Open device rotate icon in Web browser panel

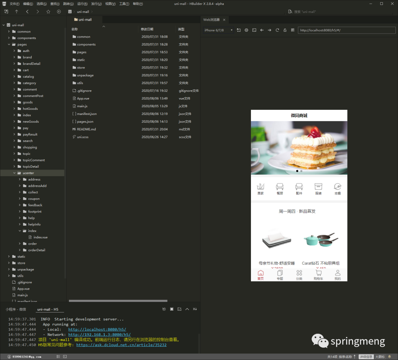click(238, 30)
